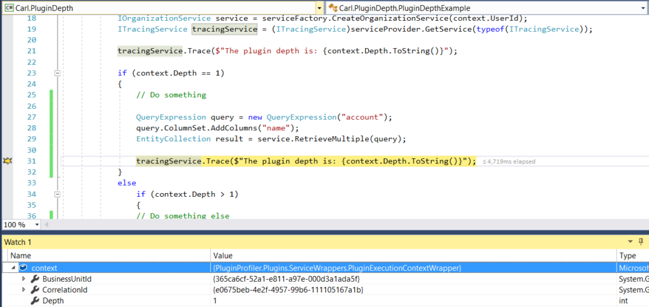
Task: Click the wrench icon next to CorrelationId
Action: [35, 290]
